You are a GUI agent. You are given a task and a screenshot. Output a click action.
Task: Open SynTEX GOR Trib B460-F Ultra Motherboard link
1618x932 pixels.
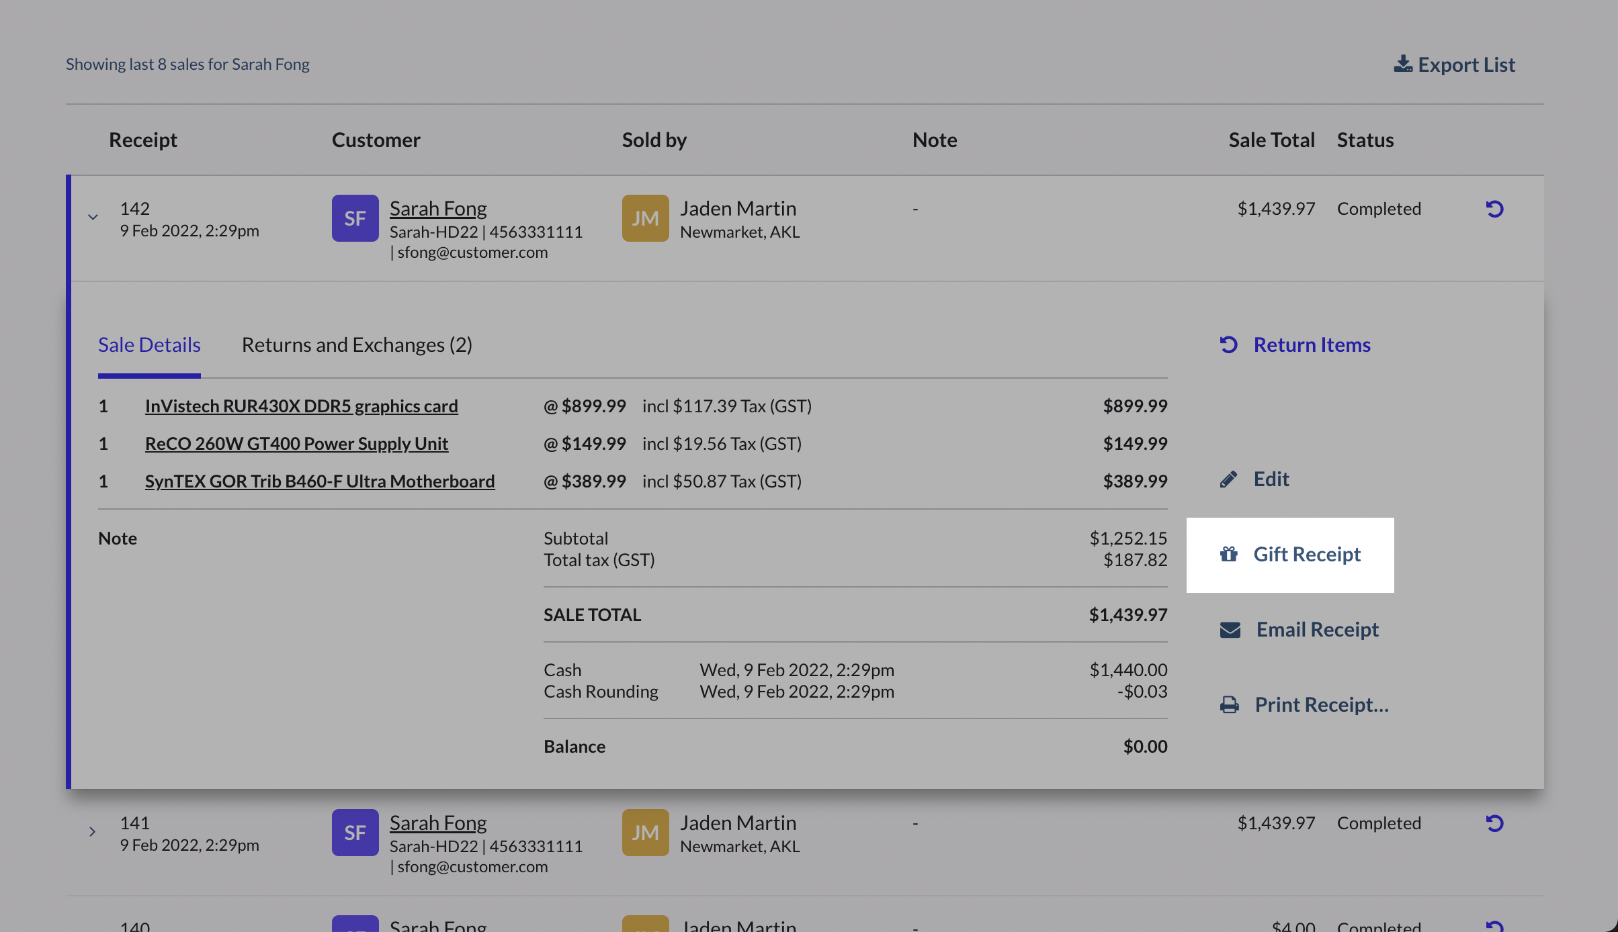click(x=320, y=481)
